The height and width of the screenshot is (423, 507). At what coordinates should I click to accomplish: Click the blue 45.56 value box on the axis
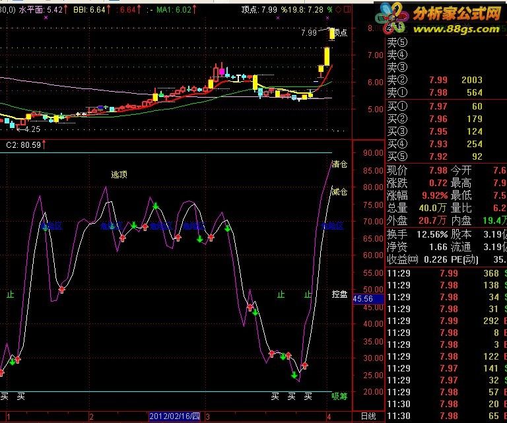[x=368, y=299]
